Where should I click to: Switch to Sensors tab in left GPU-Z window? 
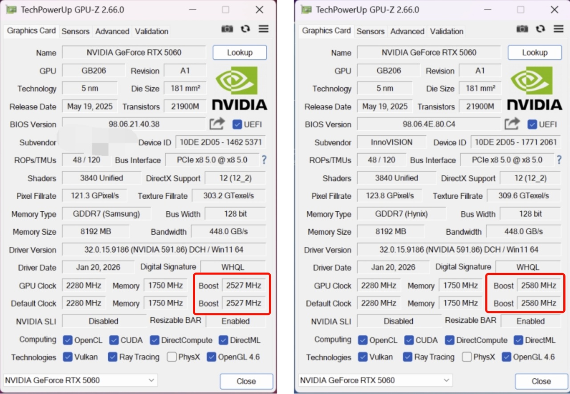(x=76, y=31)
